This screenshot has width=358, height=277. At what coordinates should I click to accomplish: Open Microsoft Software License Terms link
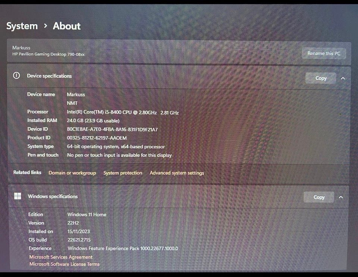65,264
